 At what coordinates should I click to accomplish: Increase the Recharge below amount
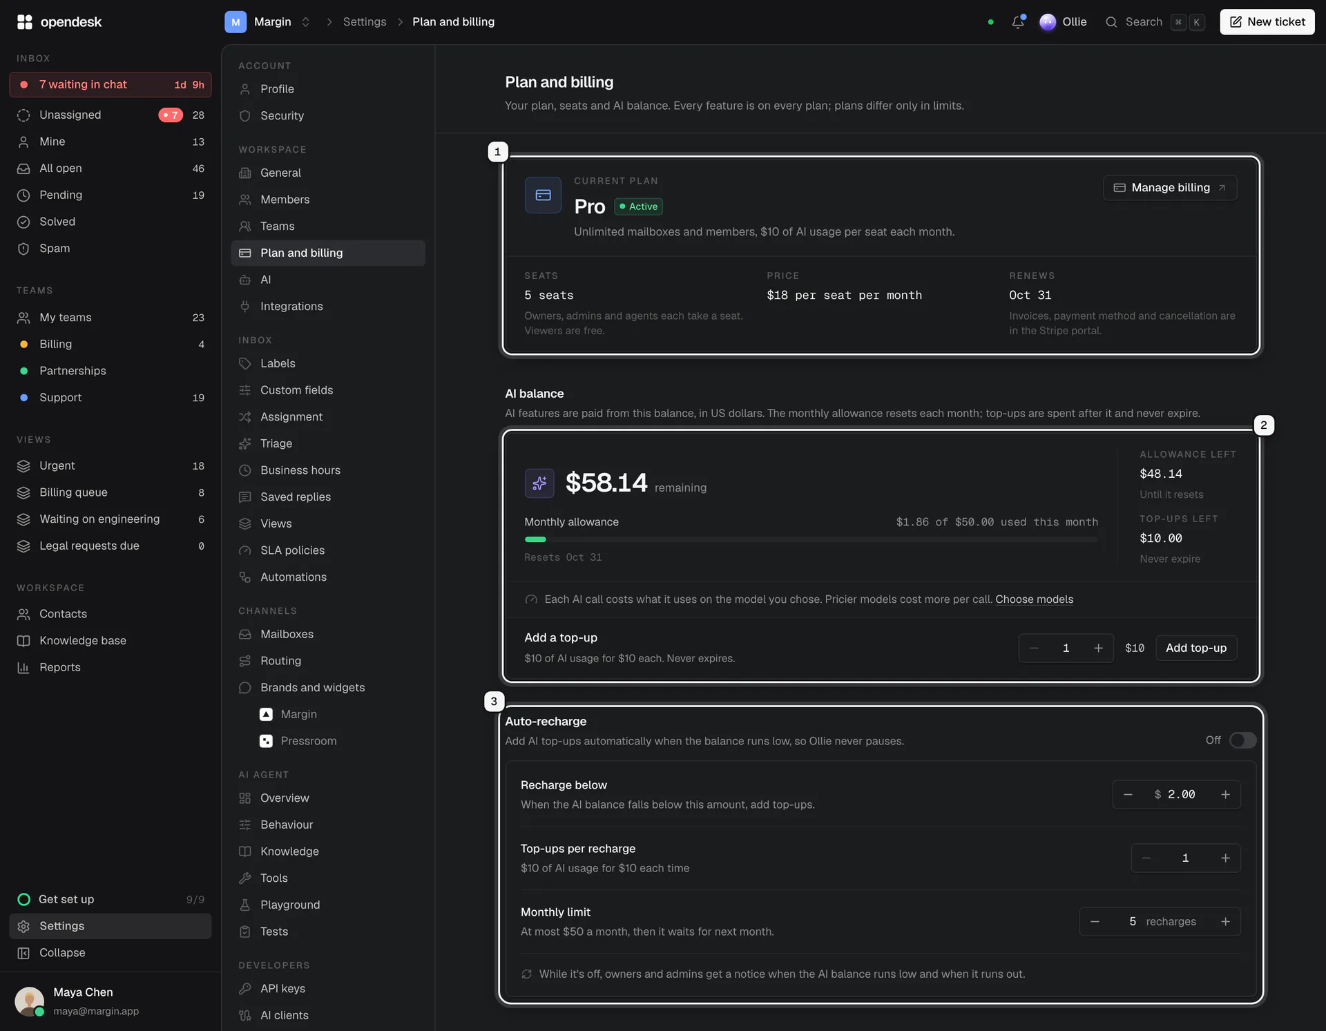(1225, 794)
